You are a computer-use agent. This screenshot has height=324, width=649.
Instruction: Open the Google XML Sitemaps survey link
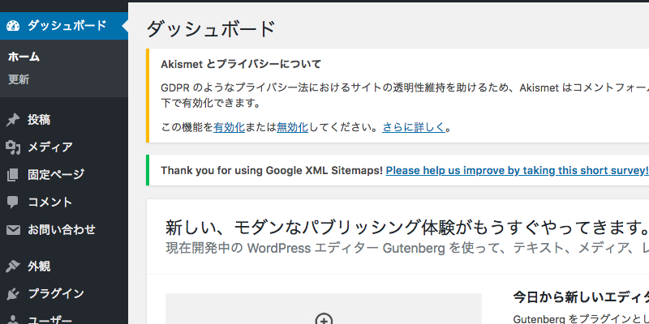click(517, 170)
